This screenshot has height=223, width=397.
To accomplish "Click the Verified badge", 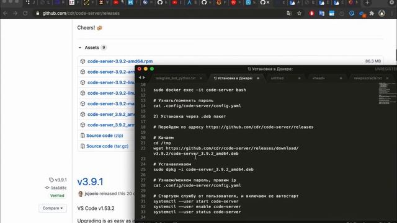I will tap(57, 196).
